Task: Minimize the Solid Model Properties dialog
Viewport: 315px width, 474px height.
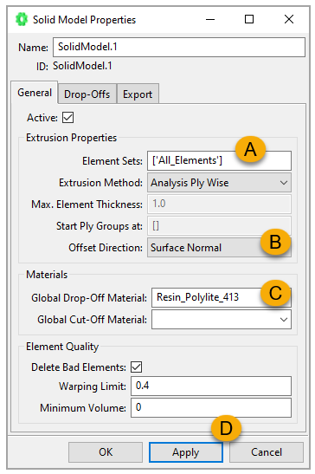Action: click(210, 19)
